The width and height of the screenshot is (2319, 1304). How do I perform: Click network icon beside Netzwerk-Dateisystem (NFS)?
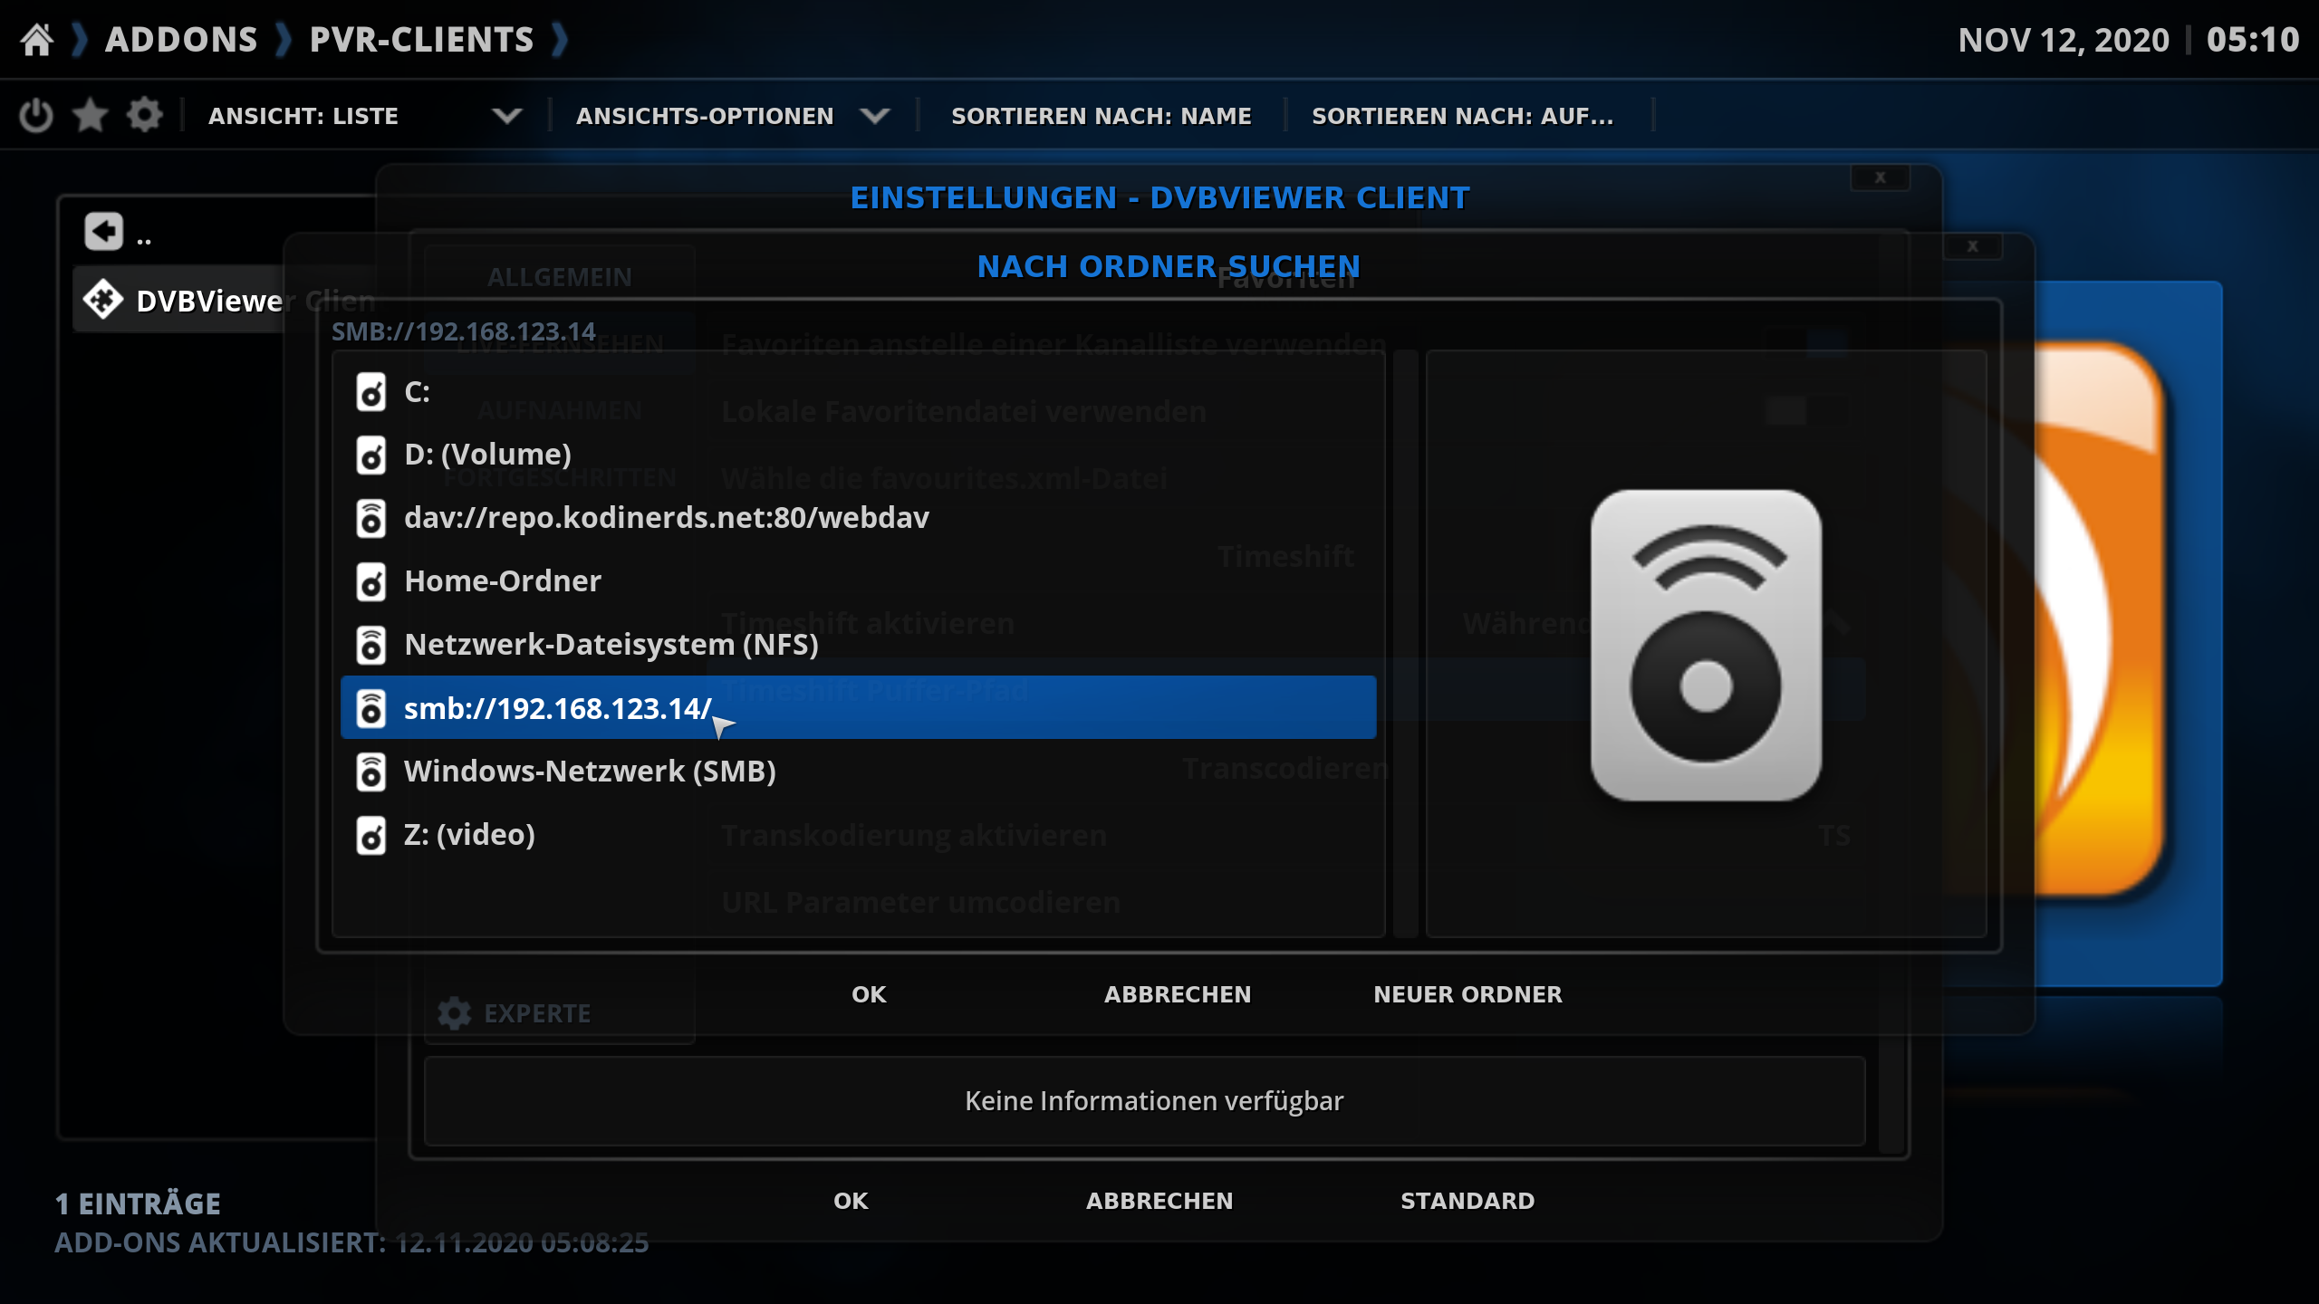[371, 645]
